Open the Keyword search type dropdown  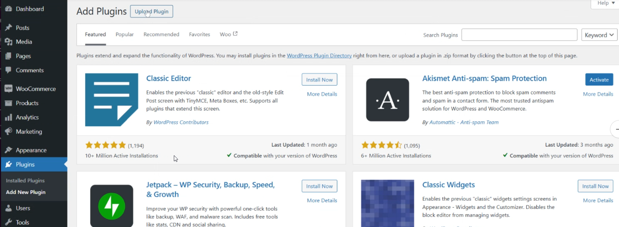point(599,35)
